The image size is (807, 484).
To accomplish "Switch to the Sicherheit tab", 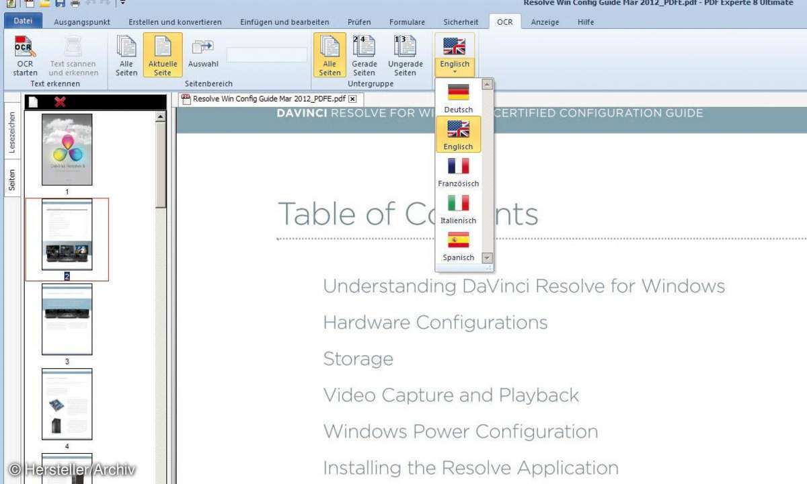I will (461, 22).
